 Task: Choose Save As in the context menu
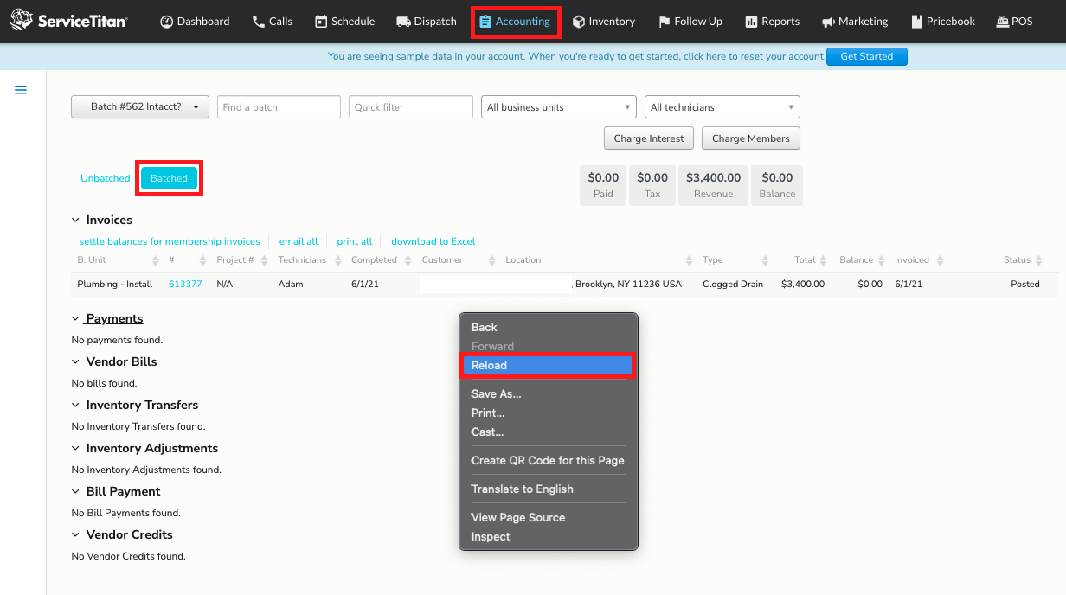548,393
